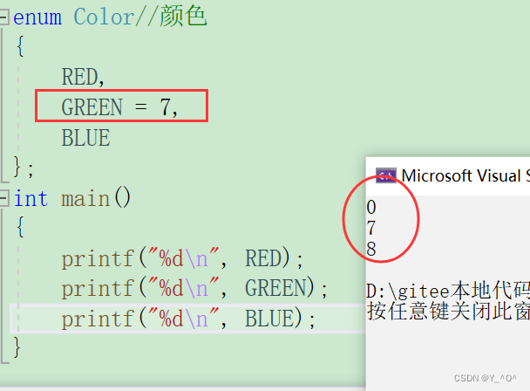Click the printf line printing BLUE
530x391 pixels.
188,319
